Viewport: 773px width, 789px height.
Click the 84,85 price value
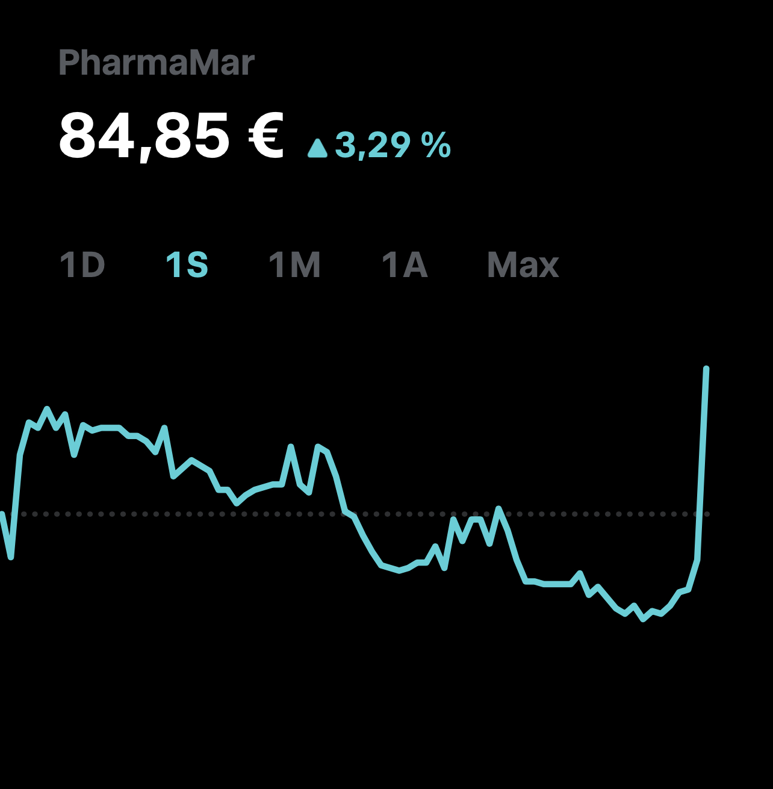144,137
